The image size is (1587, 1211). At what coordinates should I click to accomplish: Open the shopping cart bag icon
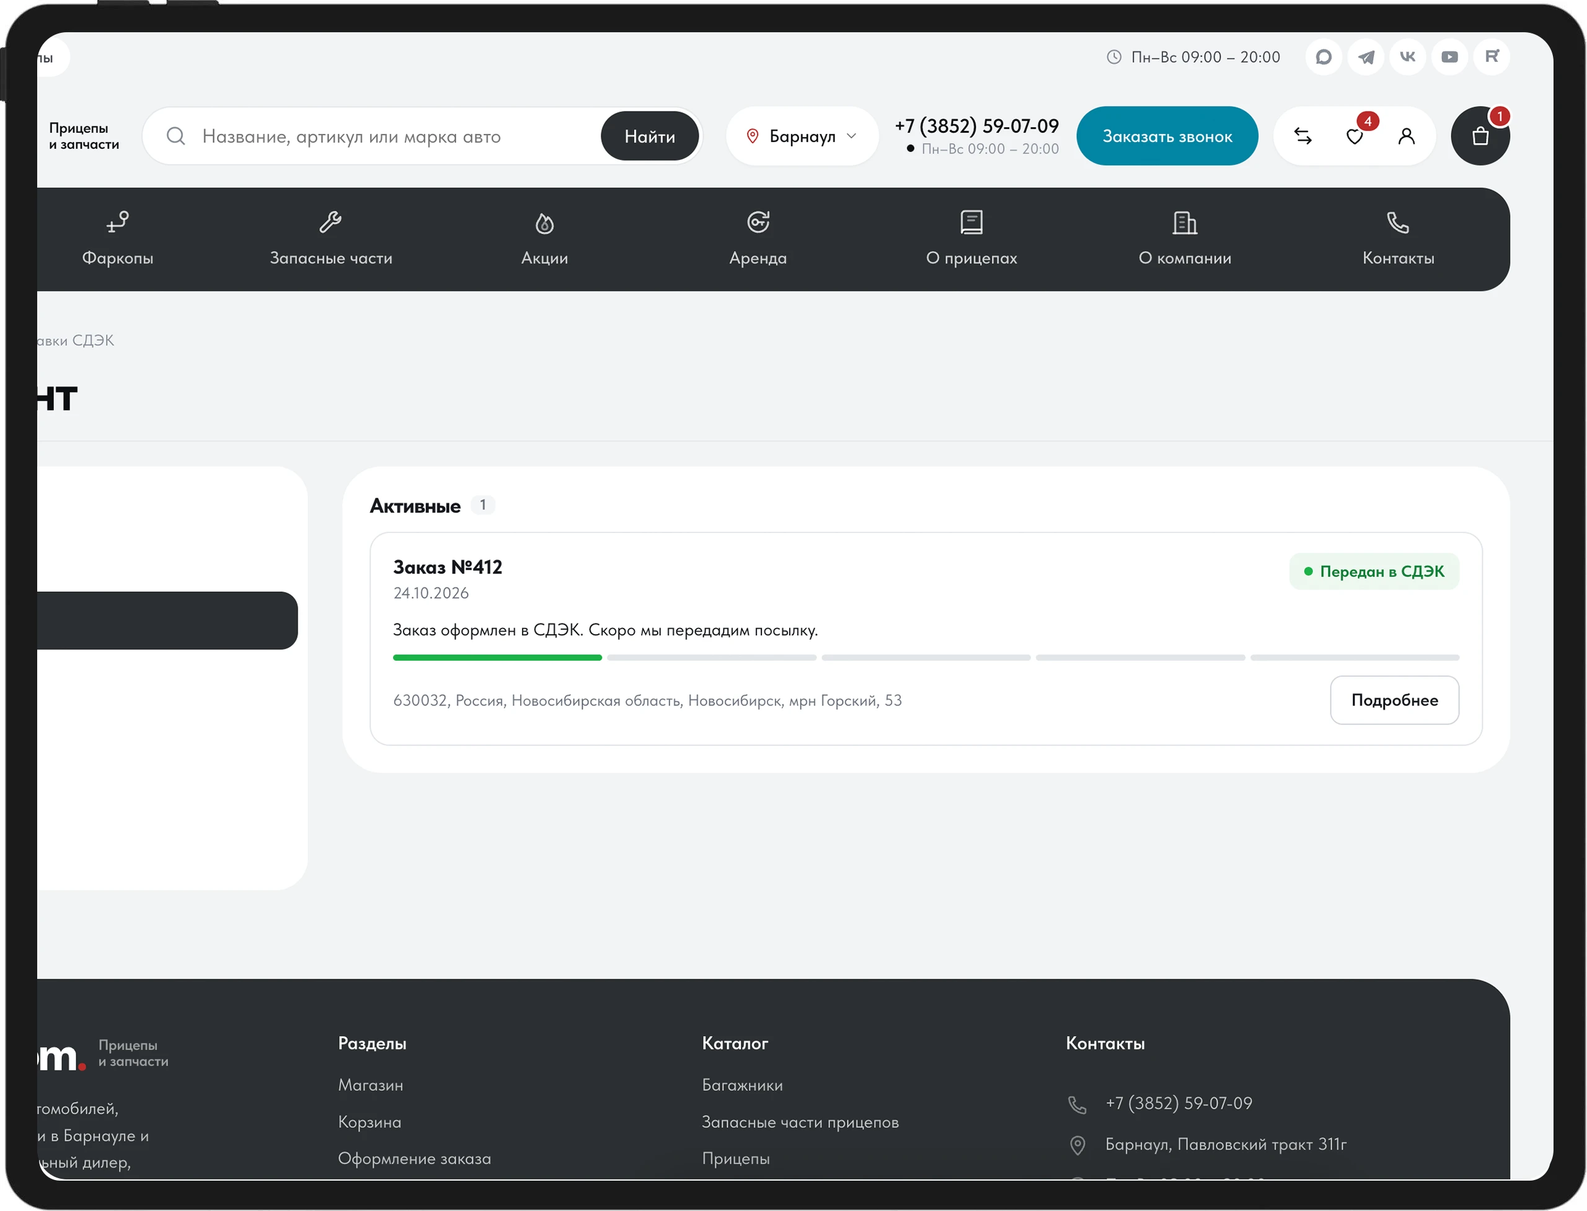(1480, 136)
